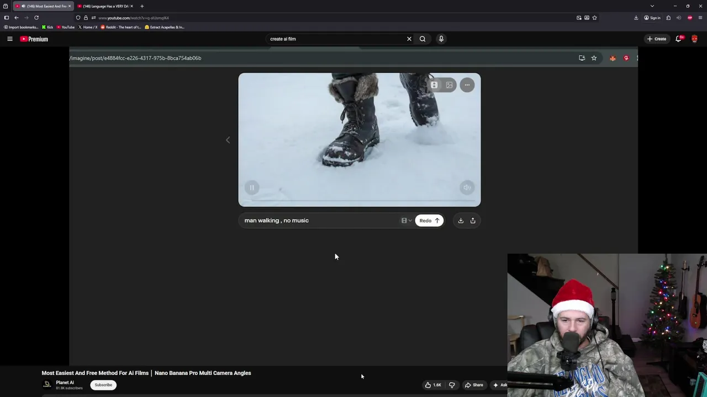Share the YouTube video

click(x=474, y=385)
